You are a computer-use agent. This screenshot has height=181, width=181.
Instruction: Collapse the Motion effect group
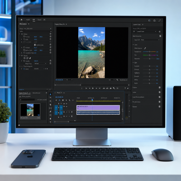(20, 34)
